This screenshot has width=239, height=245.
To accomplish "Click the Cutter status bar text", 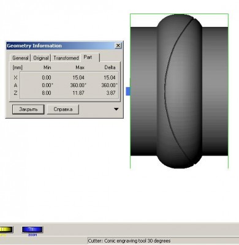I will tap(129, 241).
